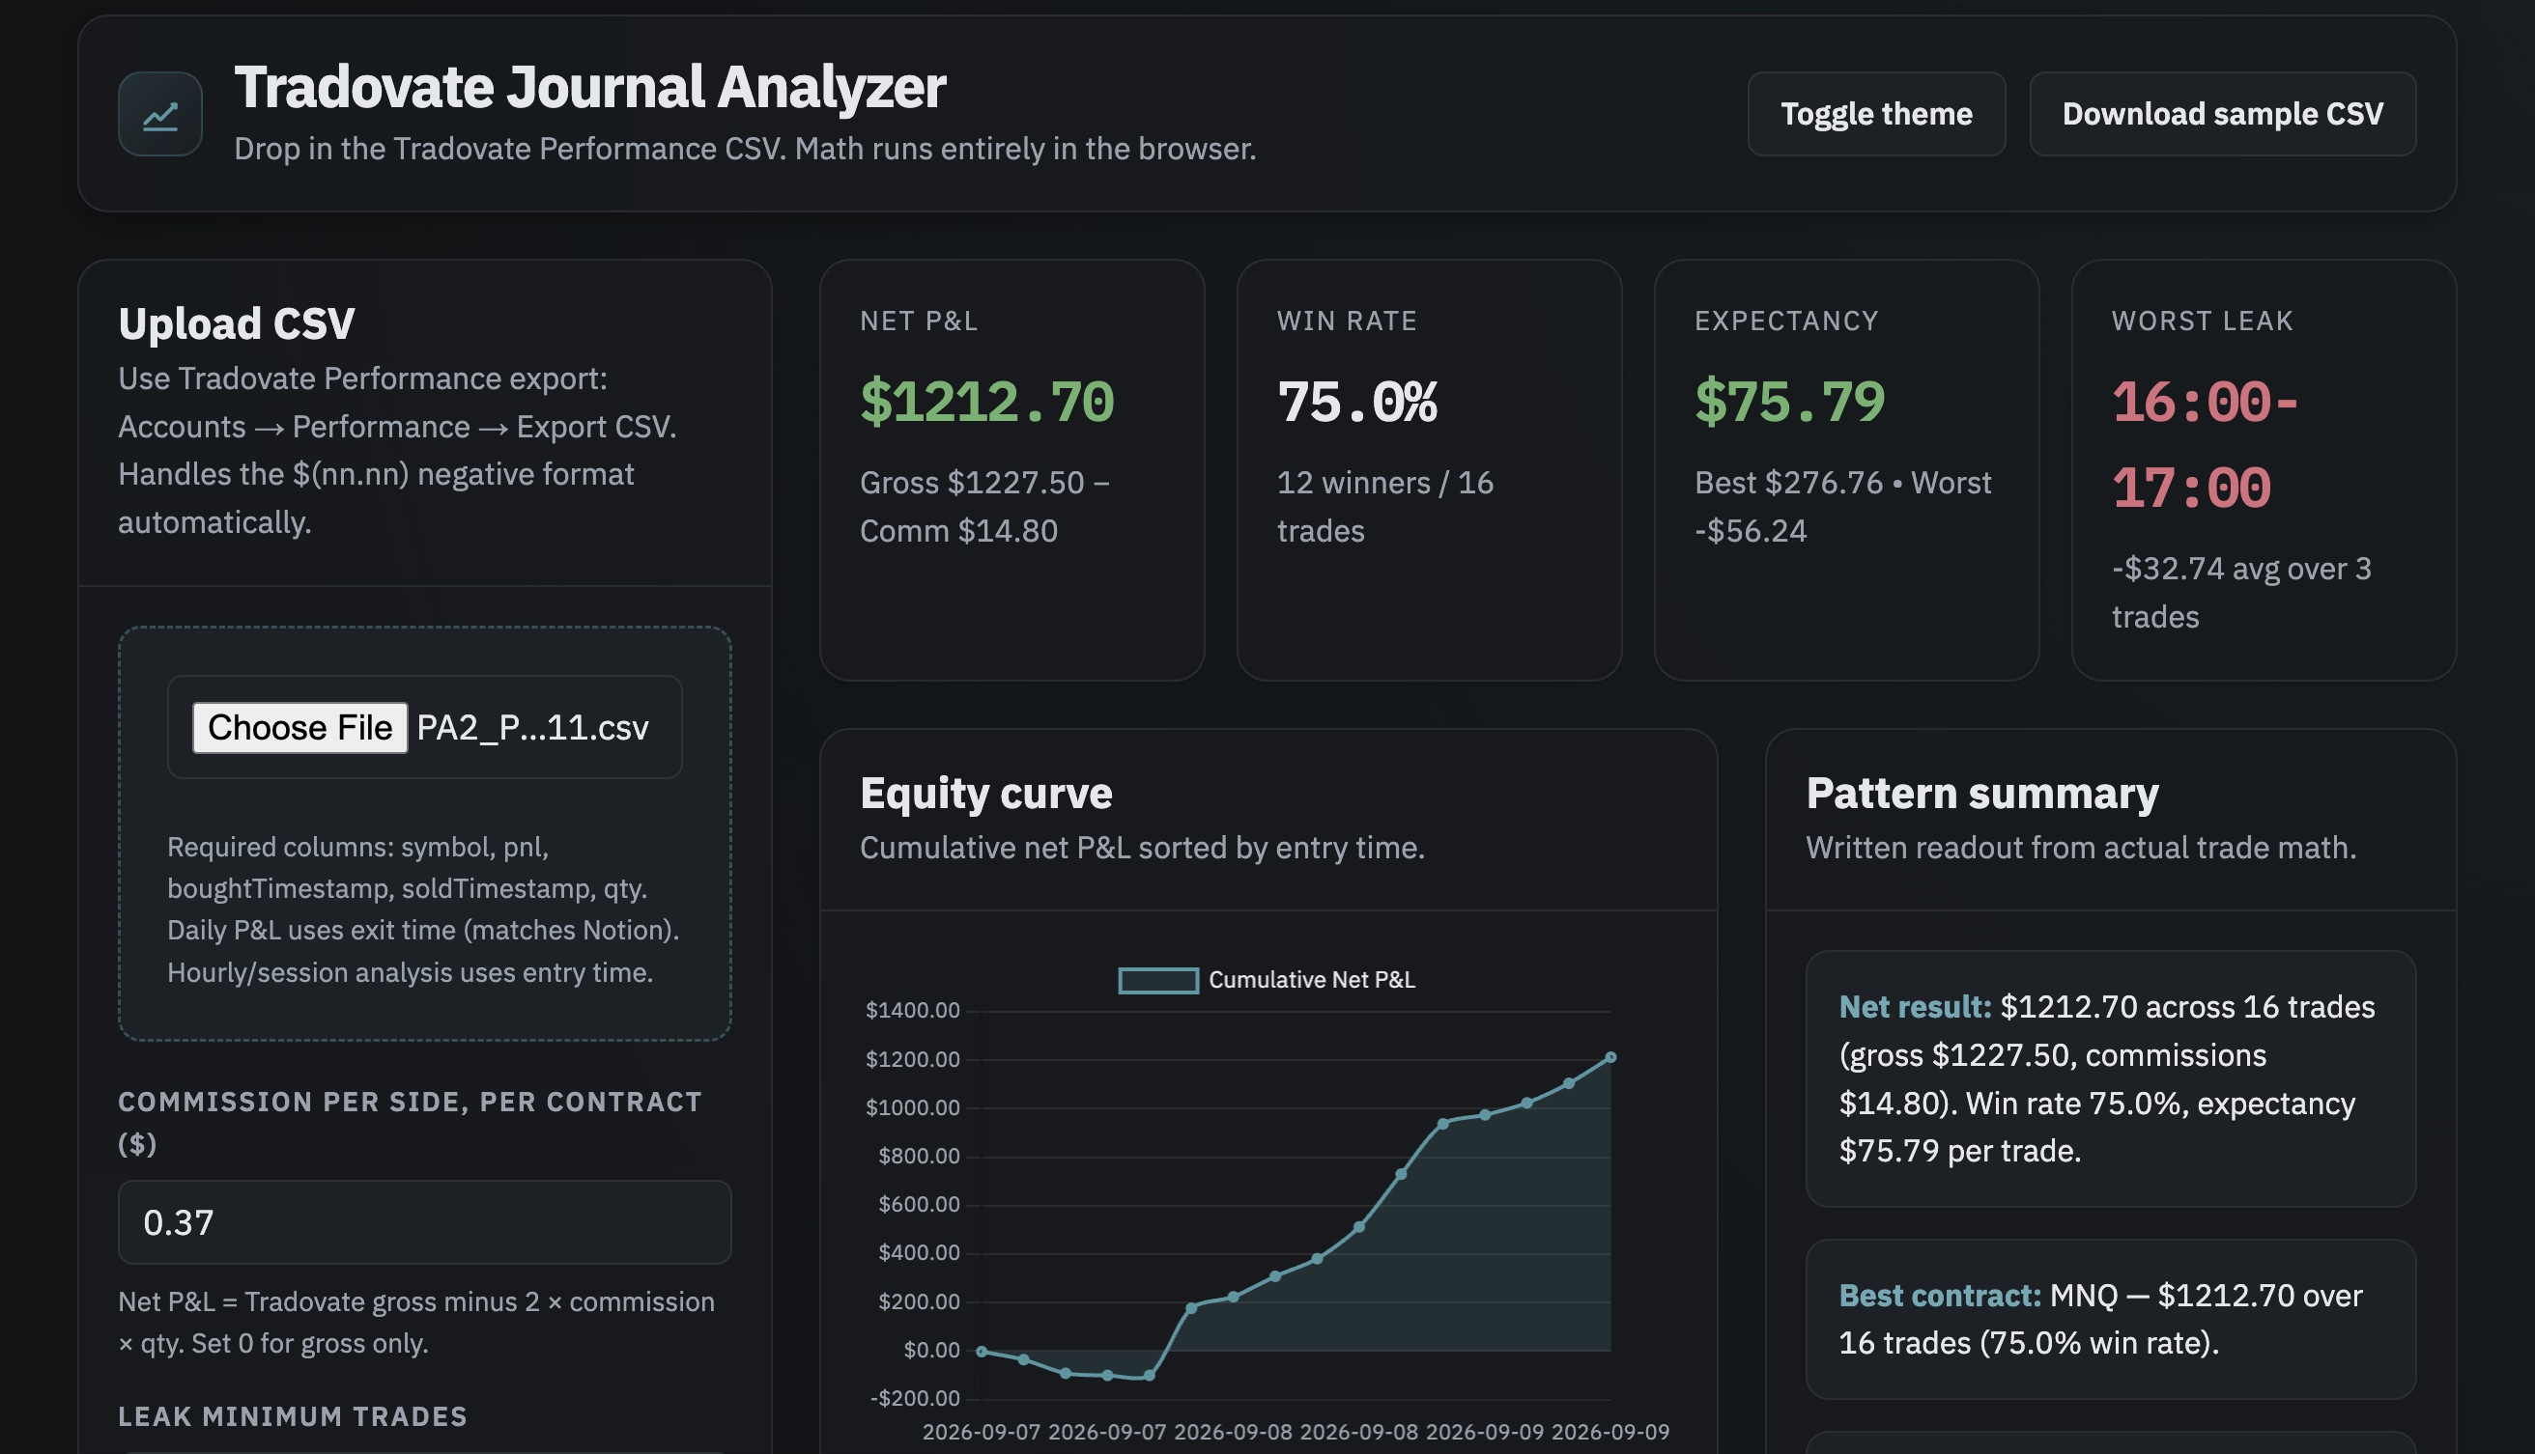The image size is (2535, 1454).
Task: Click the Net P&L value $1212.70
Action: (986, 402)
